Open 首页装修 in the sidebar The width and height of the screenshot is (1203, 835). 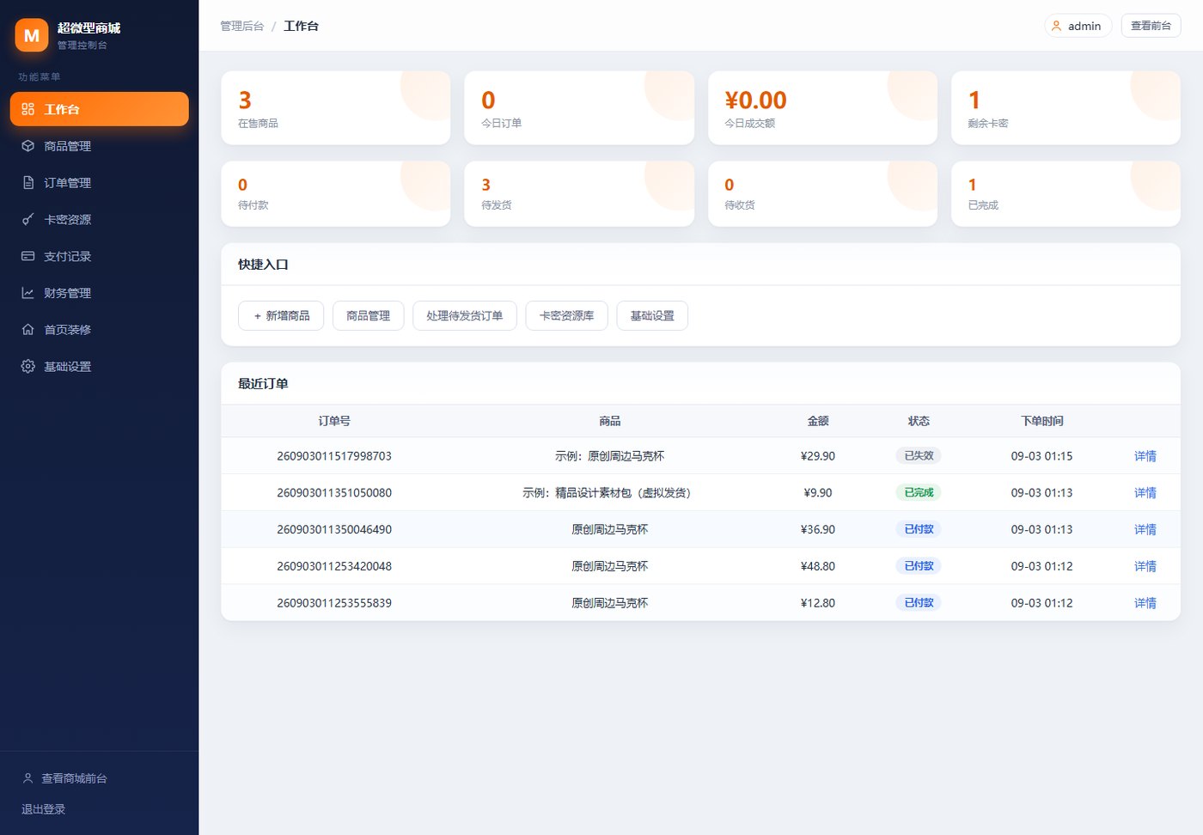[100, 330]
